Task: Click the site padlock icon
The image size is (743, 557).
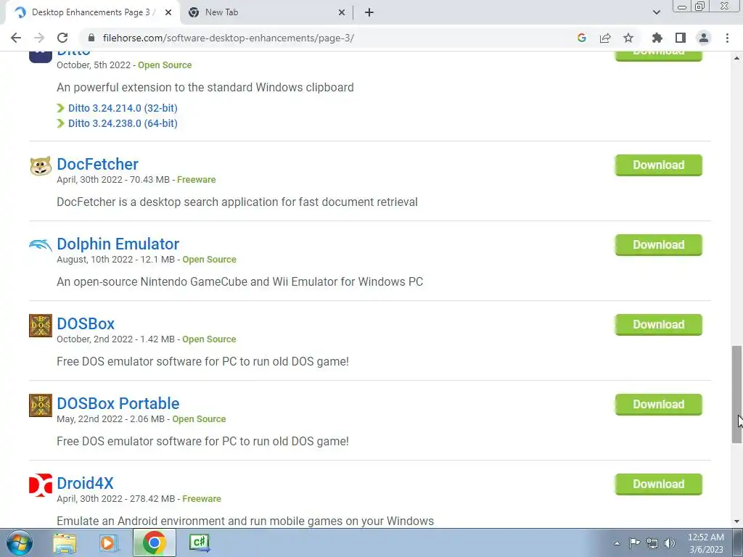Action: 91,38
